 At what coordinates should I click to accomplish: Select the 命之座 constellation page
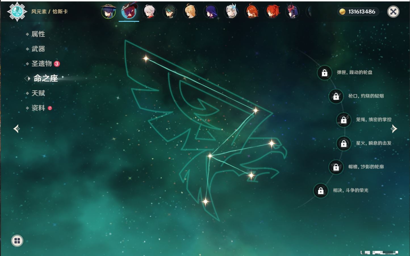point(45,78)
